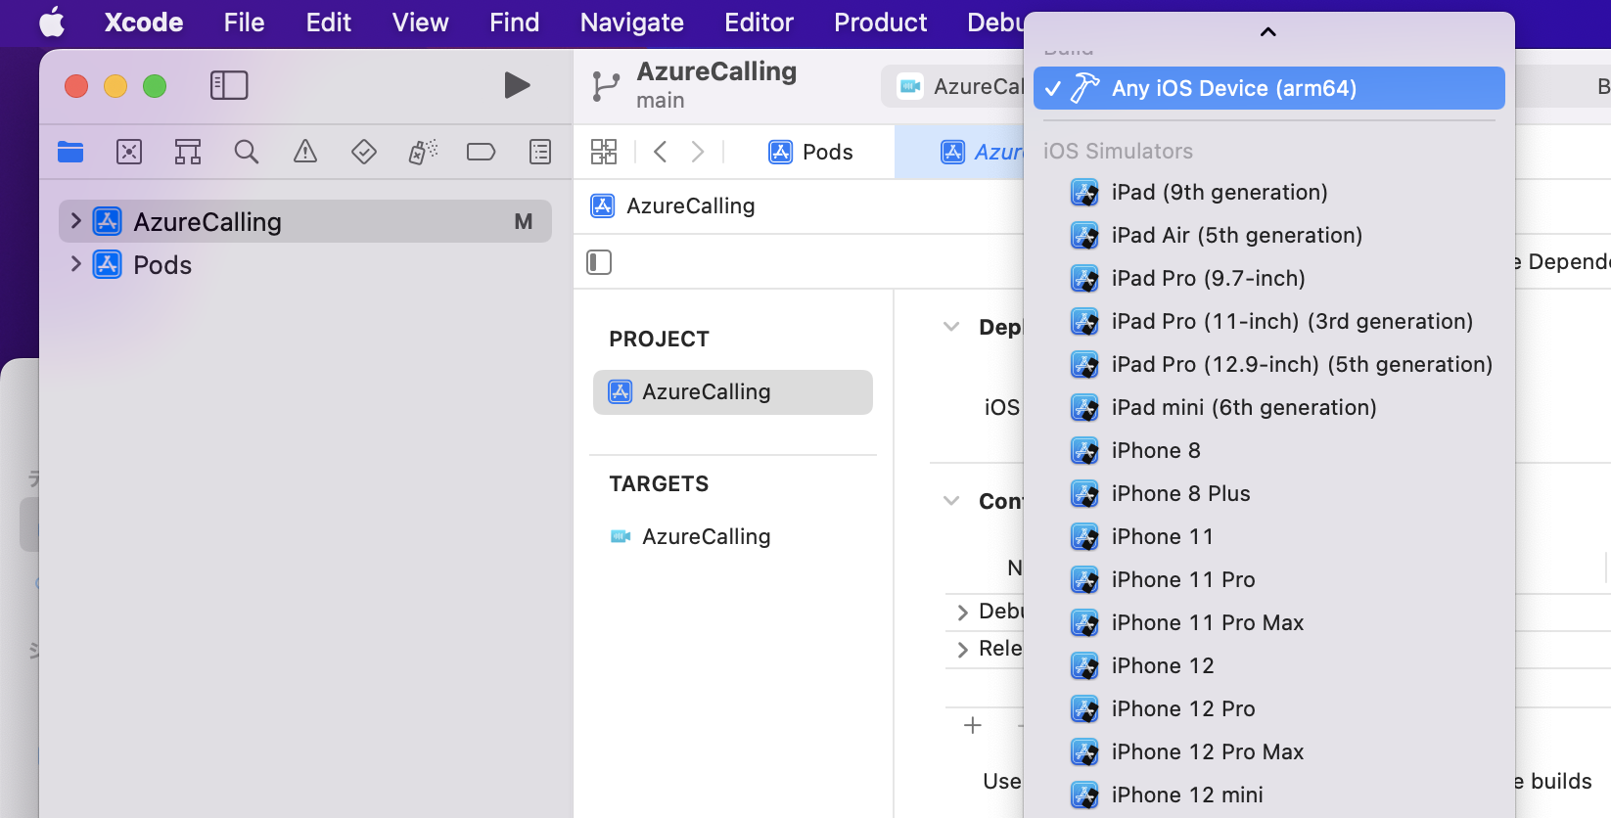Click the AzureCalling breadcrumb in jump bar
1611x818 pixels.
point(673,205)
